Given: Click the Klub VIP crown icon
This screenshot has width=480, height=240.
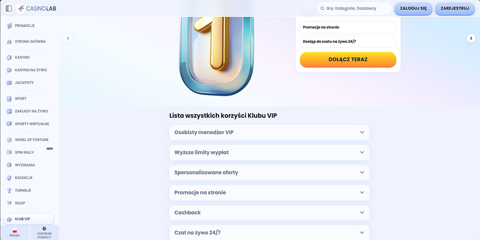Looking at the screenshot, I should [9, 219].
